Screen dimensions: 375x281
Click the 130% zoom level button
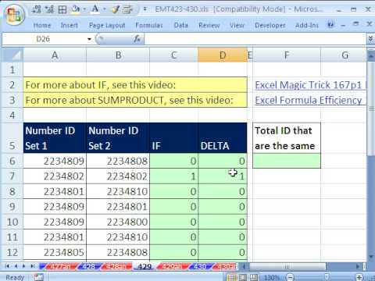point(272,277)
